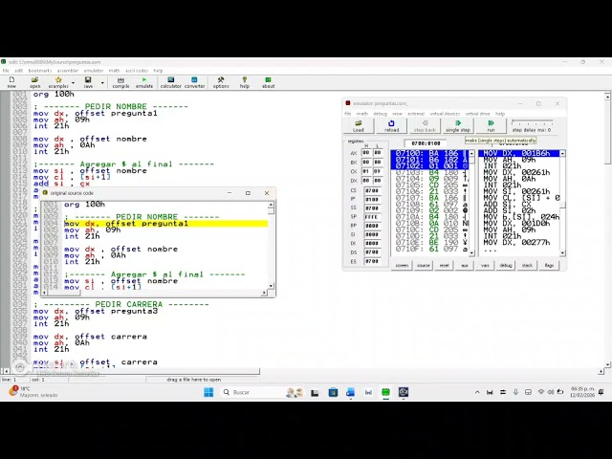Open the calculator tool

click(x=171, y=82)
